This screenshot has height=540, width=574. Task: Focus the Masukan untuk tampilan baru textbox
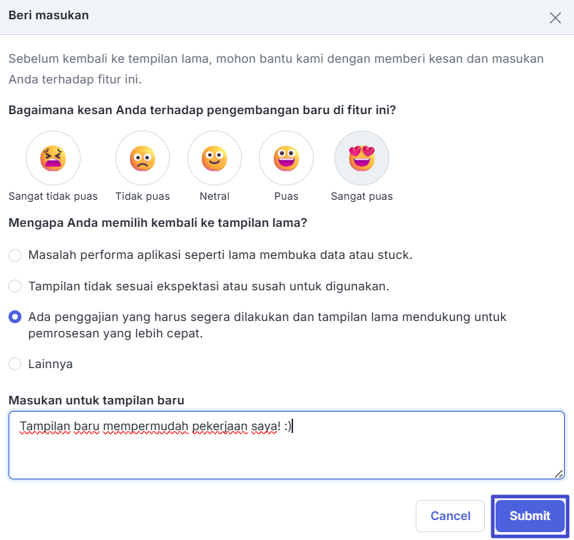pyautogui.click(x=287, y=445)
